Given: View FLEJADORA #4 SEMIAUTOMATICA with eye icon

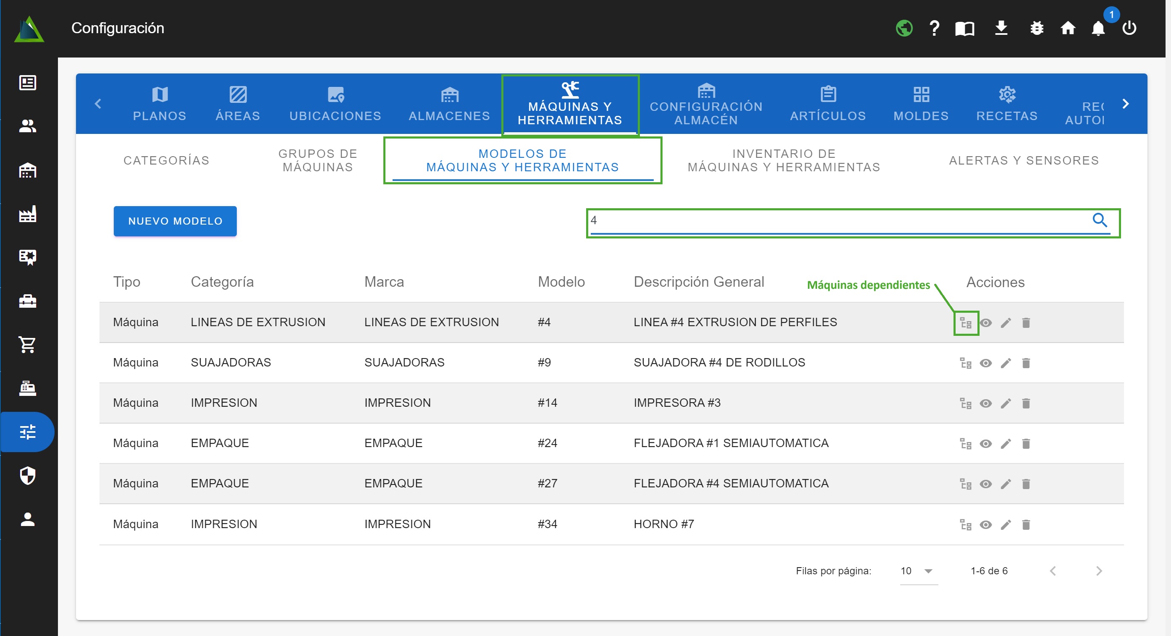Looking at the screenshot, I should pos(985,484).
